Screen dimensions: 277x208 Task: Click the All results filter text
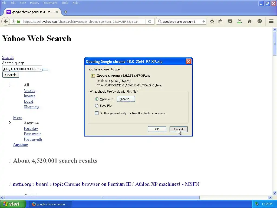(x=26, y=85)
